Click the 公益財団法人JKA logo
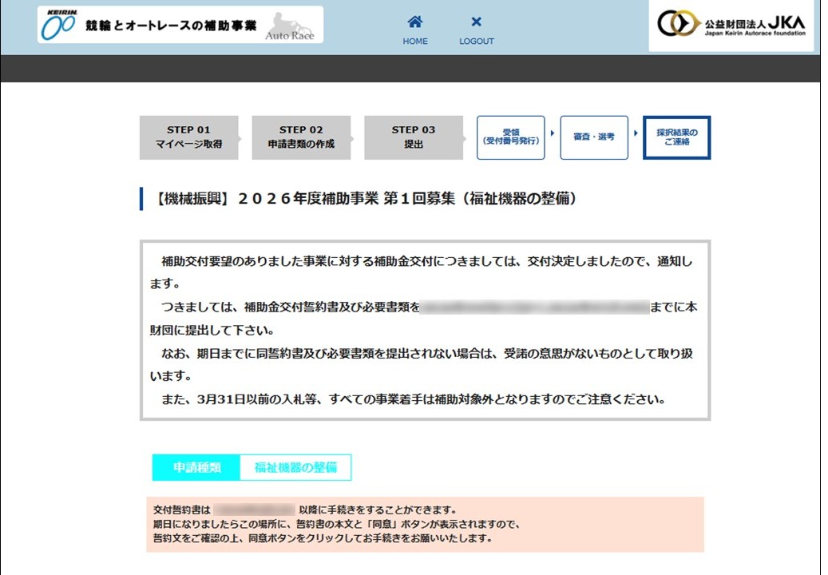Image resolution: width=828 pixels, height=575 pixels. 731,24
